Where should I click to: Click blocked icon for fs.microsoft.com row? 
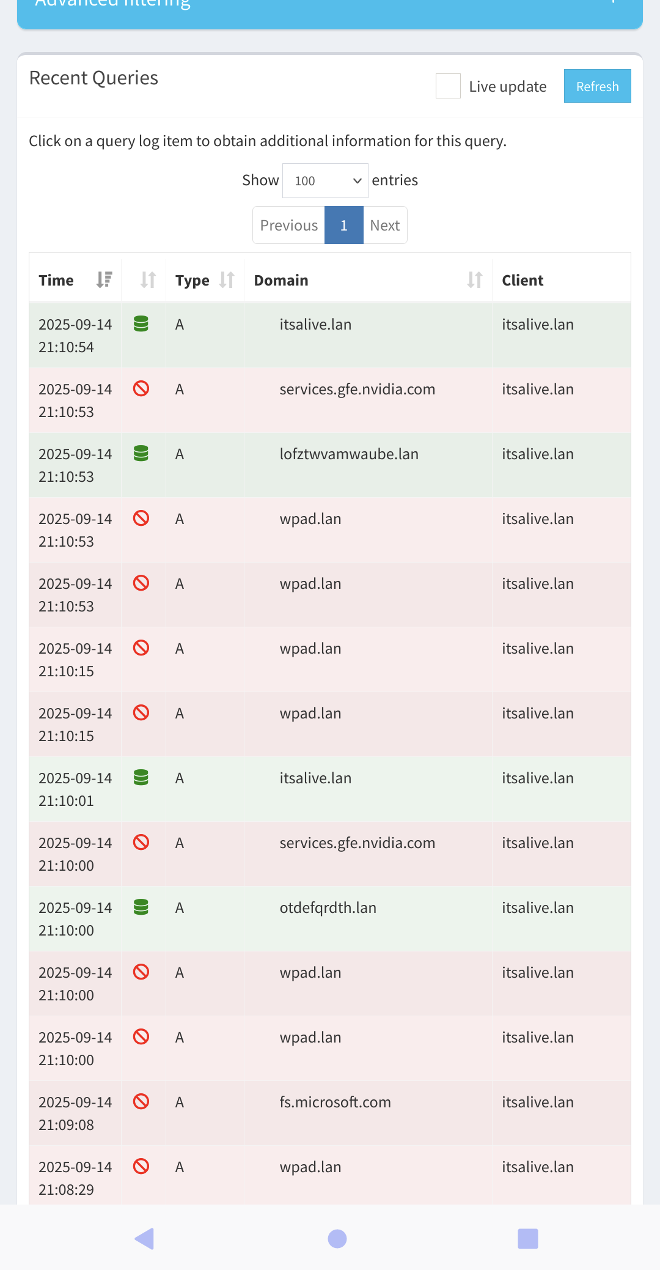(x=141, y=1102)
